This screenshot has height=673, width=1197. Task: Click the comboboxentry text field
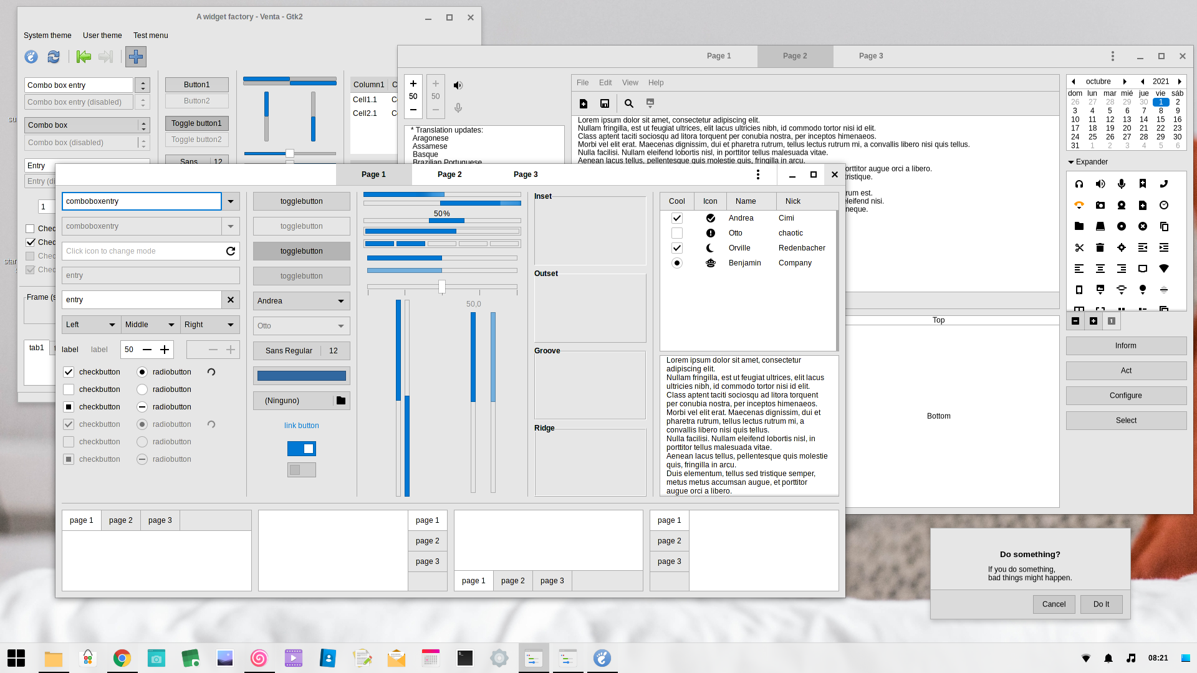(142, 201)
